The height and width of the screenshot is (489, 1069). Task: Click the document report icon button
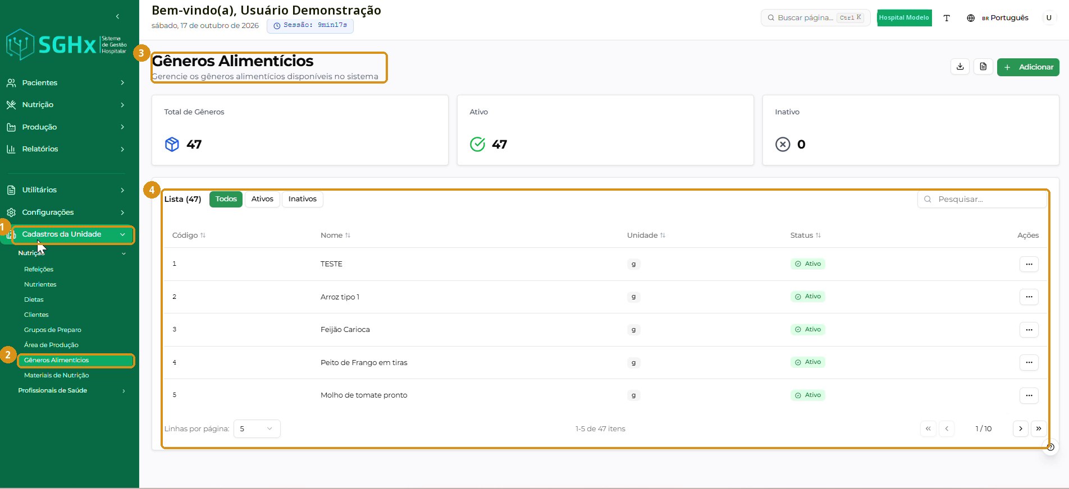point(983,67)
